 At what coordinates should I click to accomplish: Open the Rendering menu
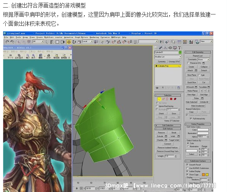click(94, 37)
